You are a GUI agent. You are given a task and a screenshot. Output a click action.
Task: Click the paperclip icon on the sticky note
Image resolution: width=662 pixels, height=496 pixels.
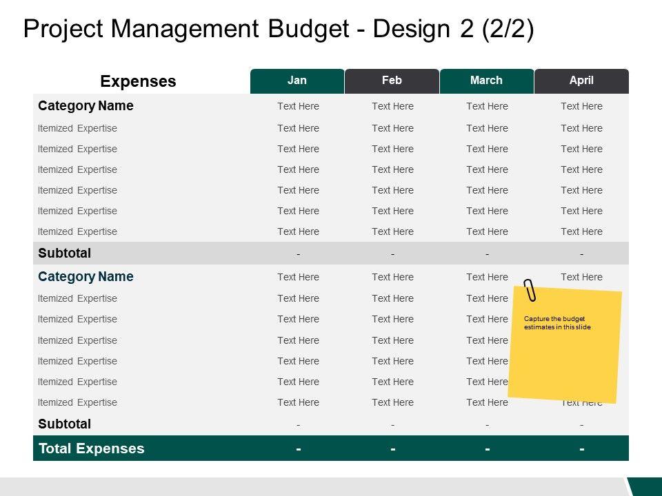point(530,291)
